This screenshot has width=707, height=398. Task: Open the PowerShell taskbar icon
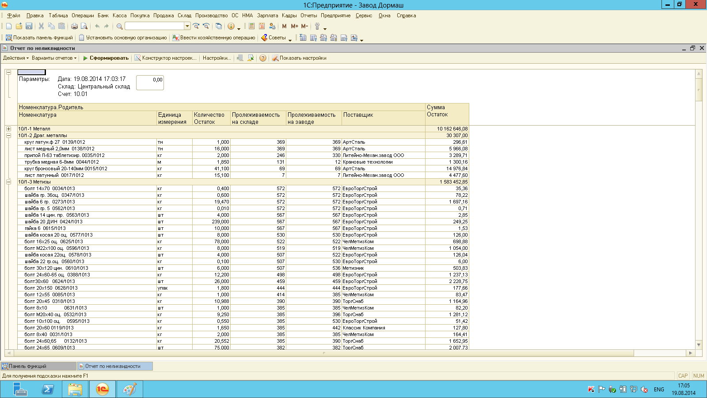[47, 389]
